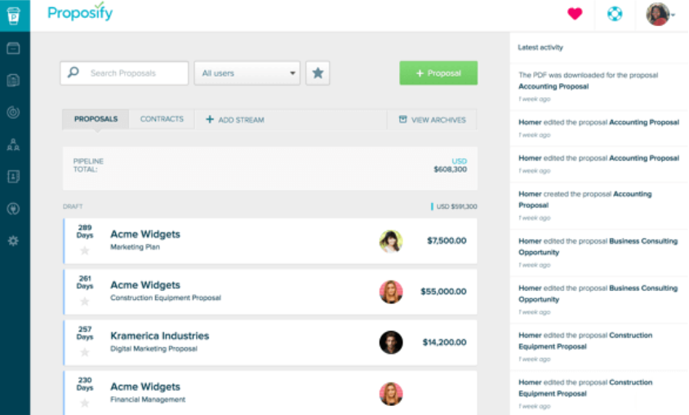Click the circular target icon in sidebar
689x415 pixels.
coord(13,112)
